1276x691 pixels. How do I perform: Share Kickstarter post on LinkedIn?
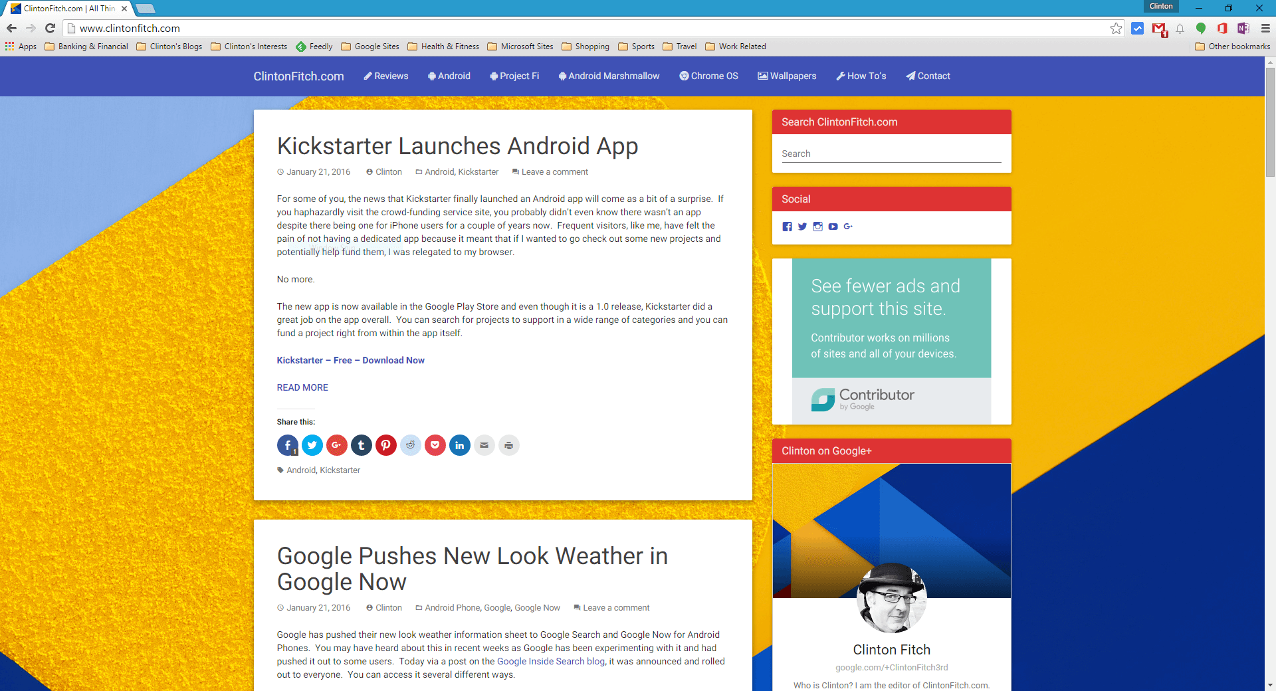(x=460, y=445)
